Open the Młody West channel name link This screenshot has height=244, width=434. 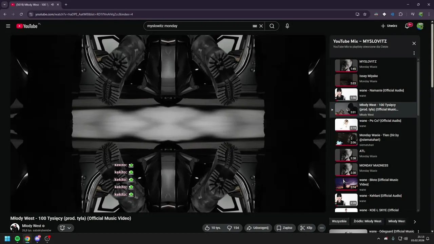pyautogui.click(x=32, y=226)
